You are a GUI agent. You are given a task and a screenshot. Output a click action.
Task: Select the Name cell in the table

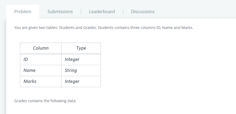29,70
